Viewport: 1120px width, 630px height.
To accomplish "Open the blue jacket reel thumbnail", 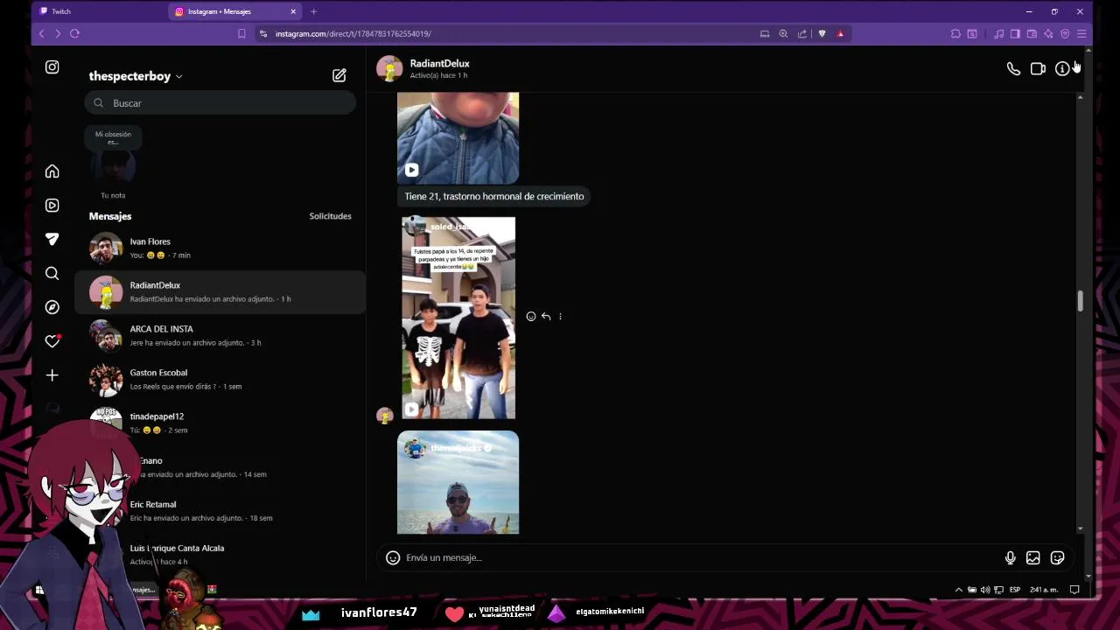I will 458,138.
